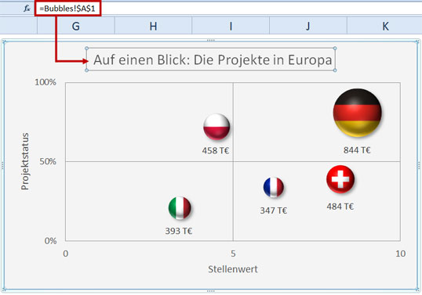The image size is (422, 295).
Task: Select the 347 T€ data label
Action: click(274, 210)
